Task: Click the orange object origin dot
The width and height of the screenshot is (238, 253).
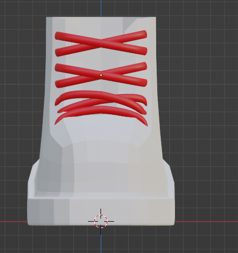Action: [x=101, y=75]
